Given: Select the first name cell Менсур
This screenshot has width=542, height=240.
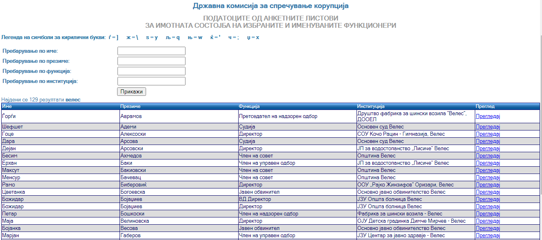Looking at the screenshot, I should click(60, 178).
